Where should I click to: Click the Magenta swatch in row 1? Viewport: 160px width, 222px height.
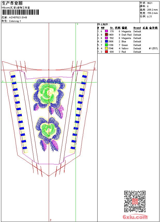click(106, 31)
